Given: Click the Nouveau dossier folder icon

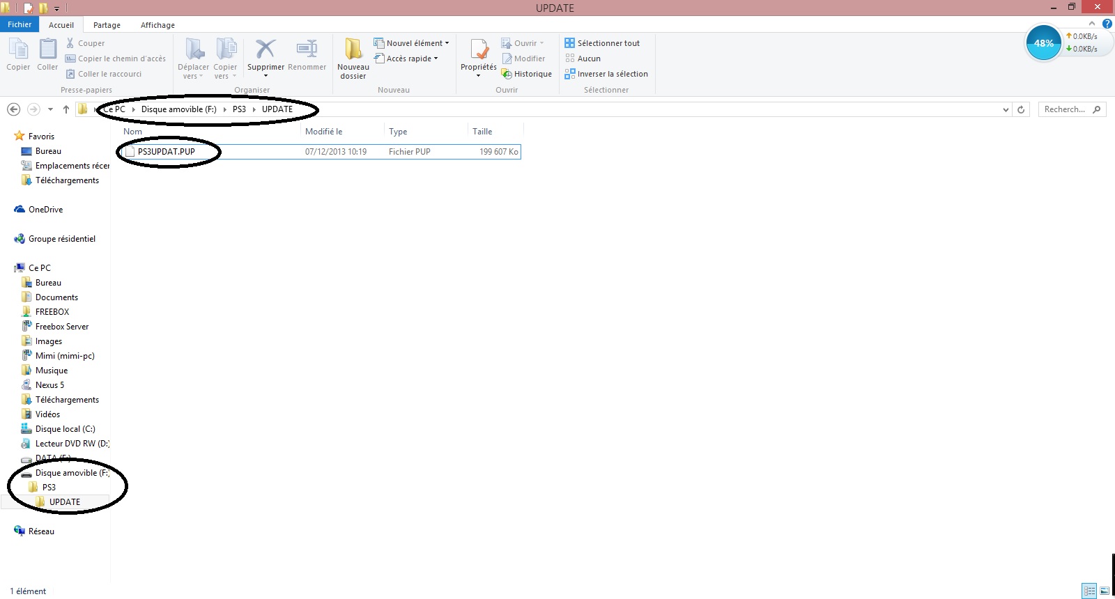Looking at the screenshot, I should (x=353, y=49).
